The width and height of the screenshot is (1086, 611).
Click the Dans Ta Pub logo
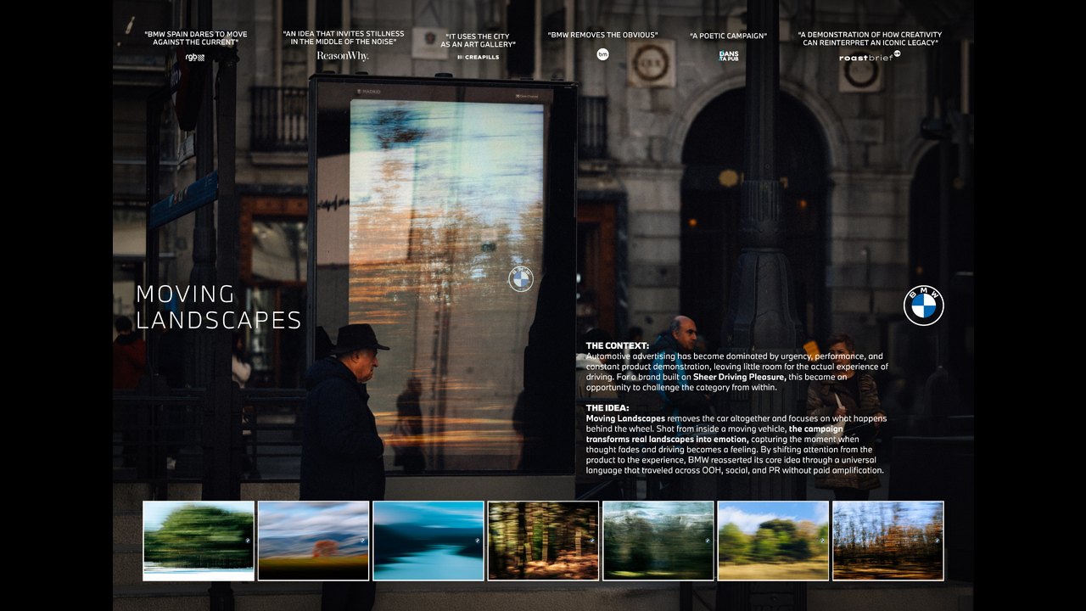click(729, 56)
